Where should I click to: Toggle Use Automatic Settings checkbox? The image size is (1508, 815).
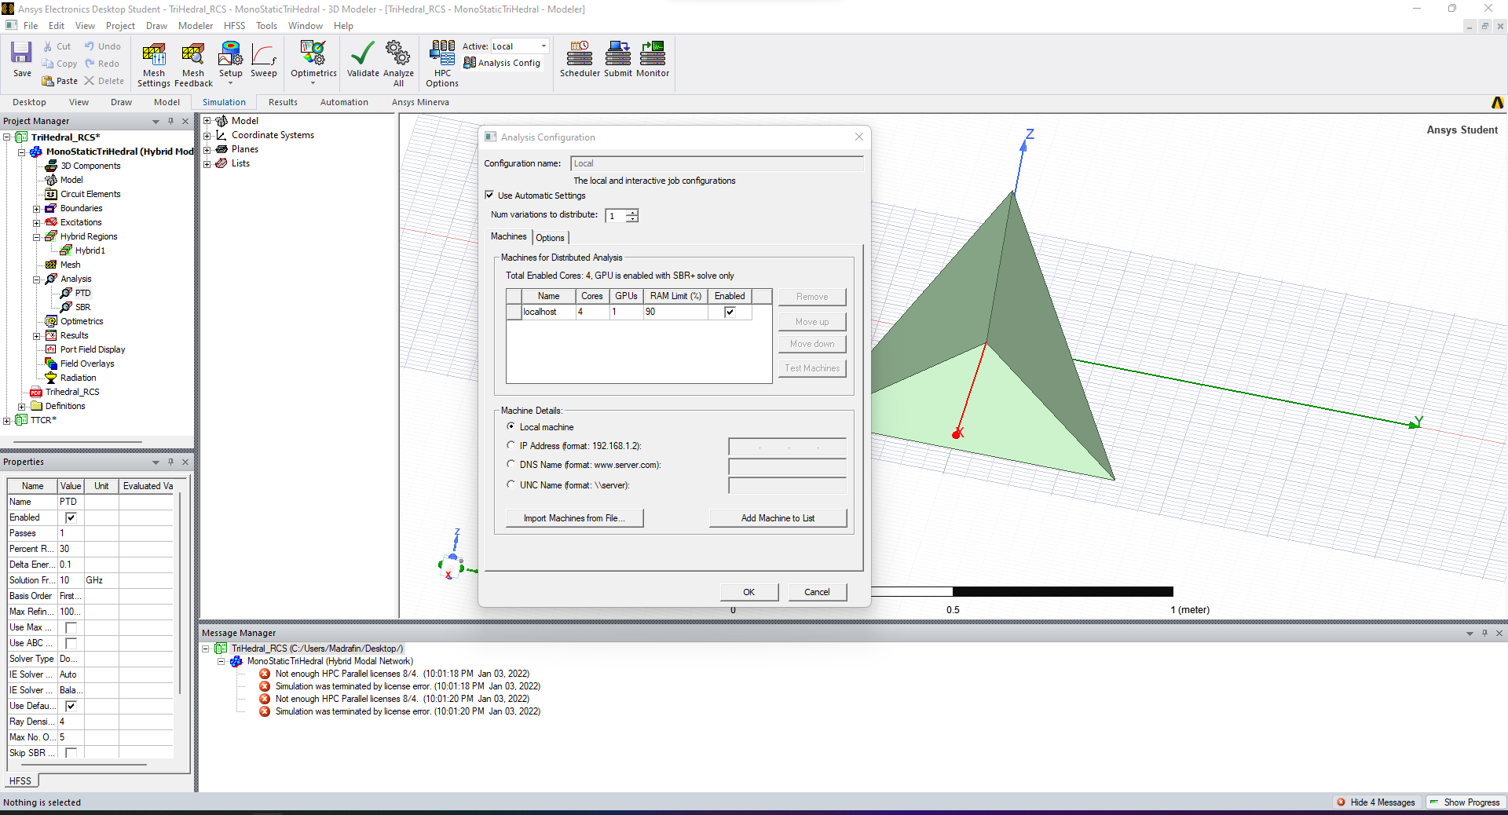tap(489, 196)
